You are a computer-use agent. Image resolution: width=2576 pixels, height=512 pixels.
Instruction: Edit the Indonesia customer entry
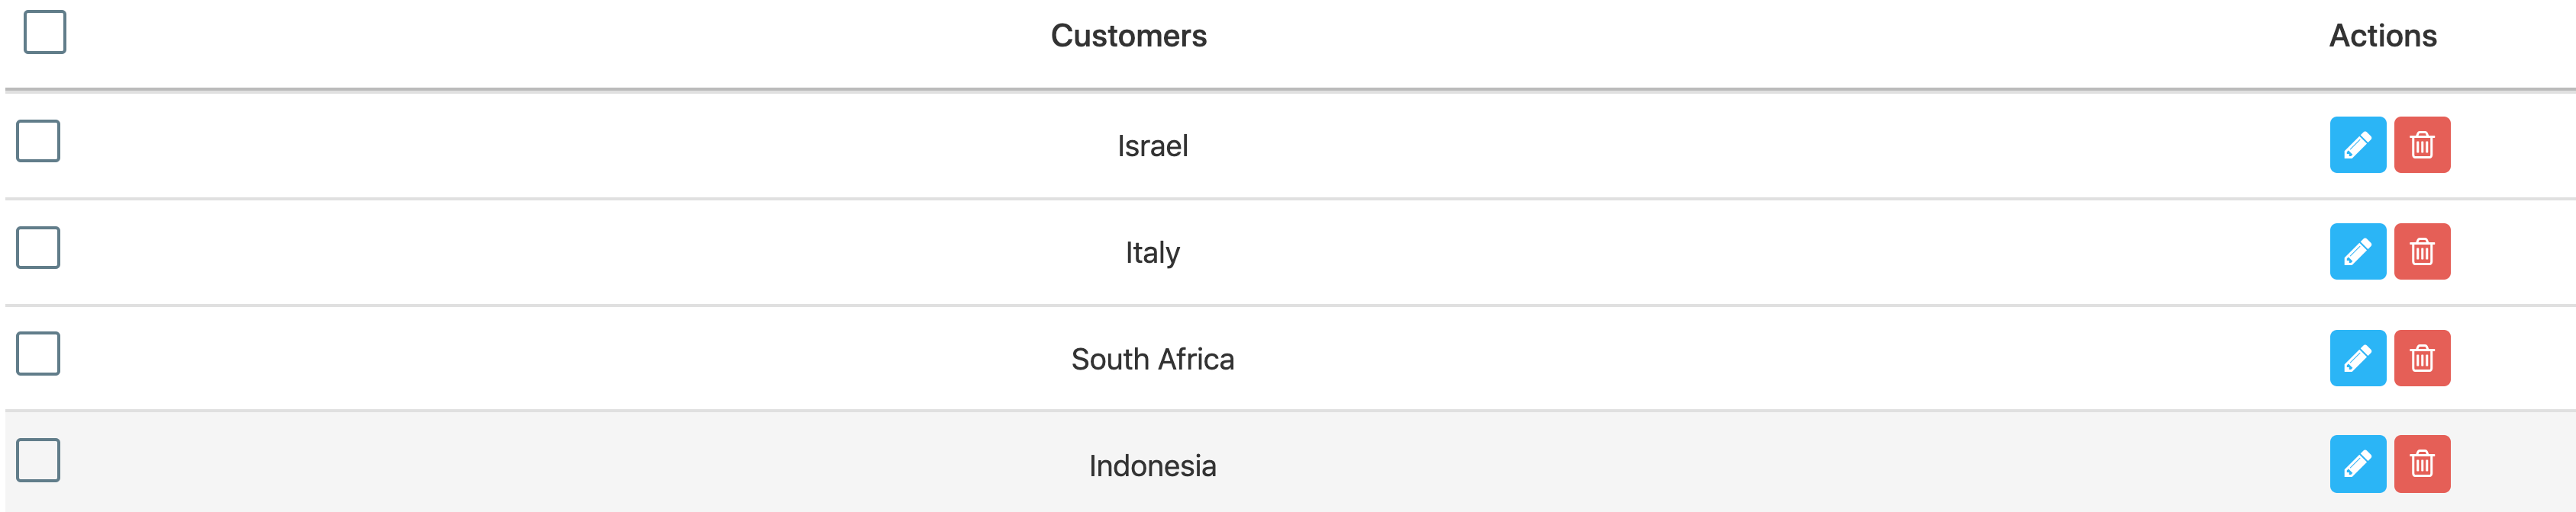pos(2357,464)
